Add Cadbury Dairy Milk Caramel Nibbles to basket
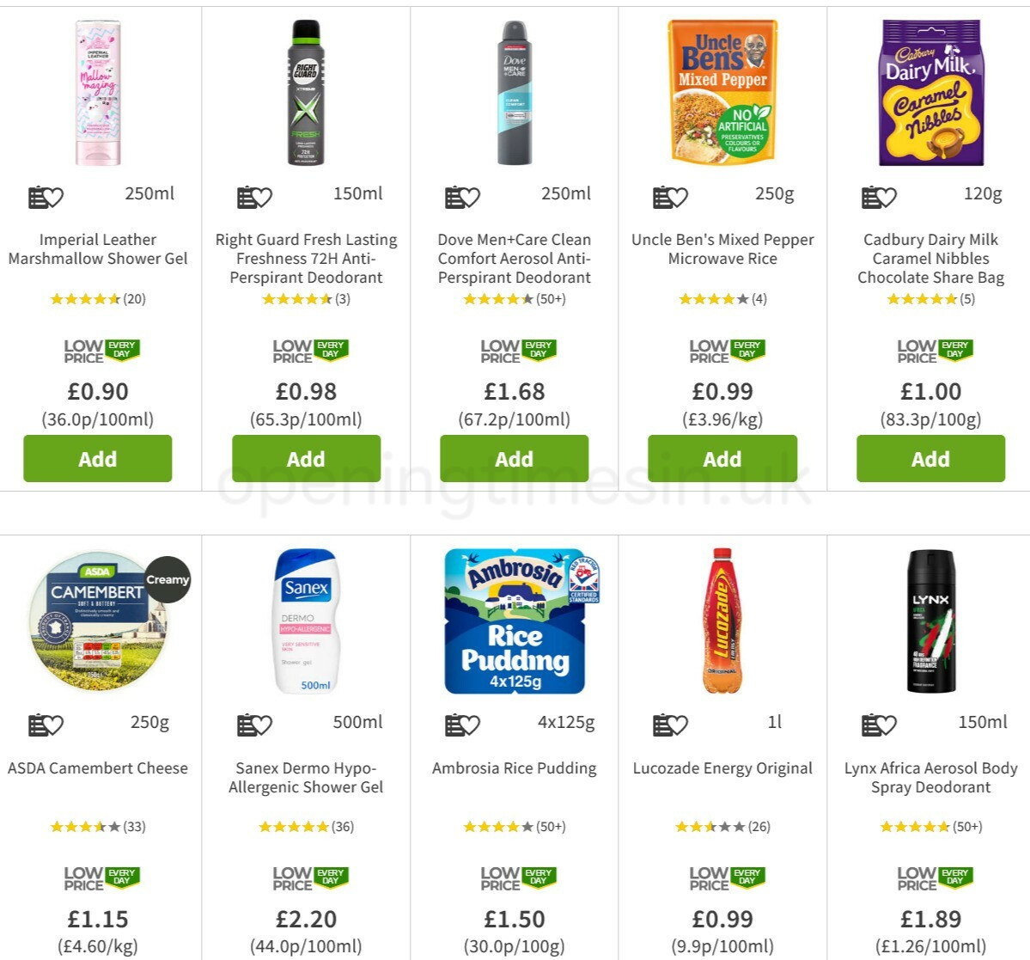Viewport: 1030px width, 960px height. (x=931, y=458)
